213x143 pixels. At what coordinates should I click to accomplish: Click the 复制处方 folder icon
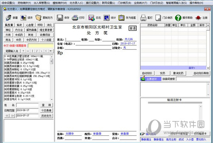(x=38, y=18)
